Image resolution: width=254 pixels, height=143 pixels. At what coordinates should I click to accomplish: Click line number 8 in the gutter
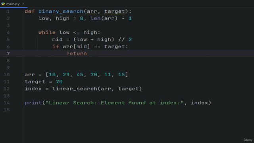pyautogui.click(x=8, y=61)
